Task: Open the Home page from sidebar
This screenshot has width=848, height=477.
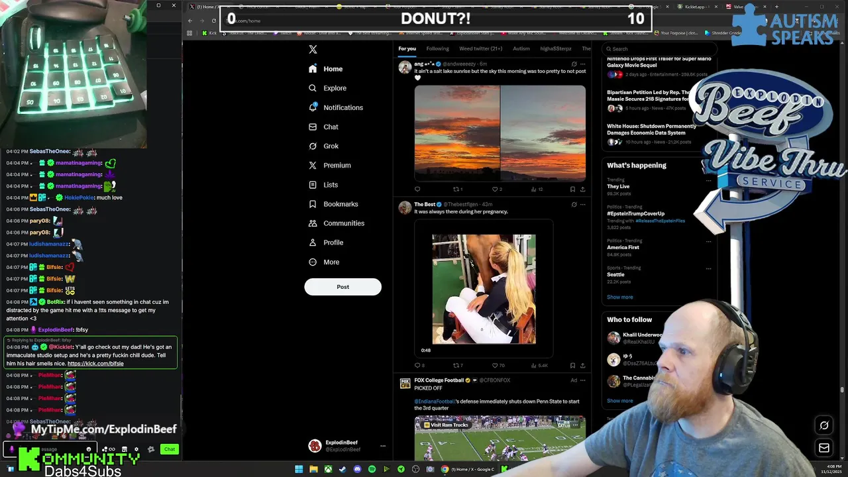Action: pos(326,69)
